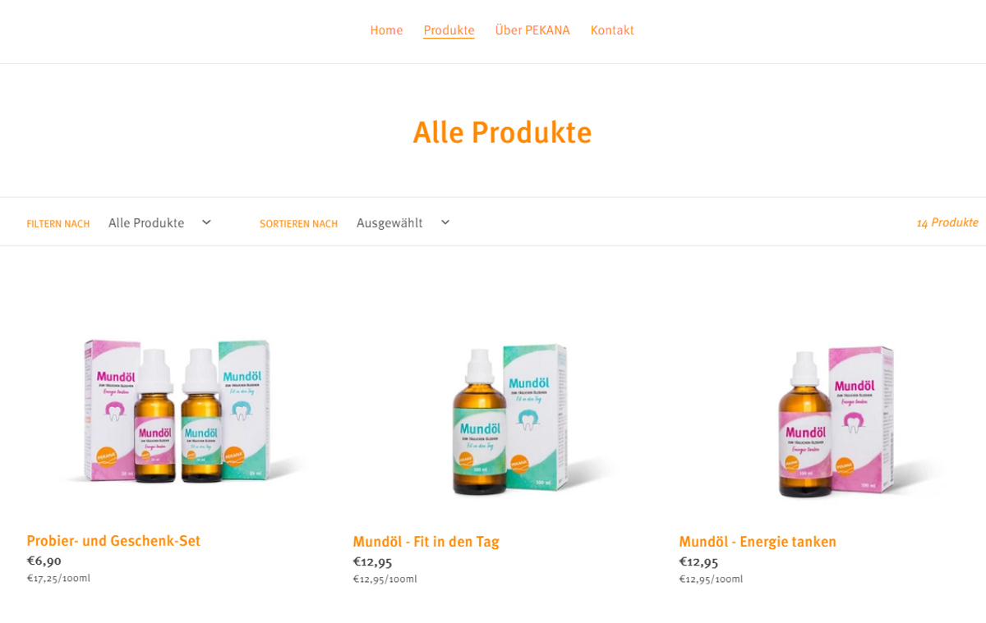Open the Kontakt page link

tap(612, 30)
